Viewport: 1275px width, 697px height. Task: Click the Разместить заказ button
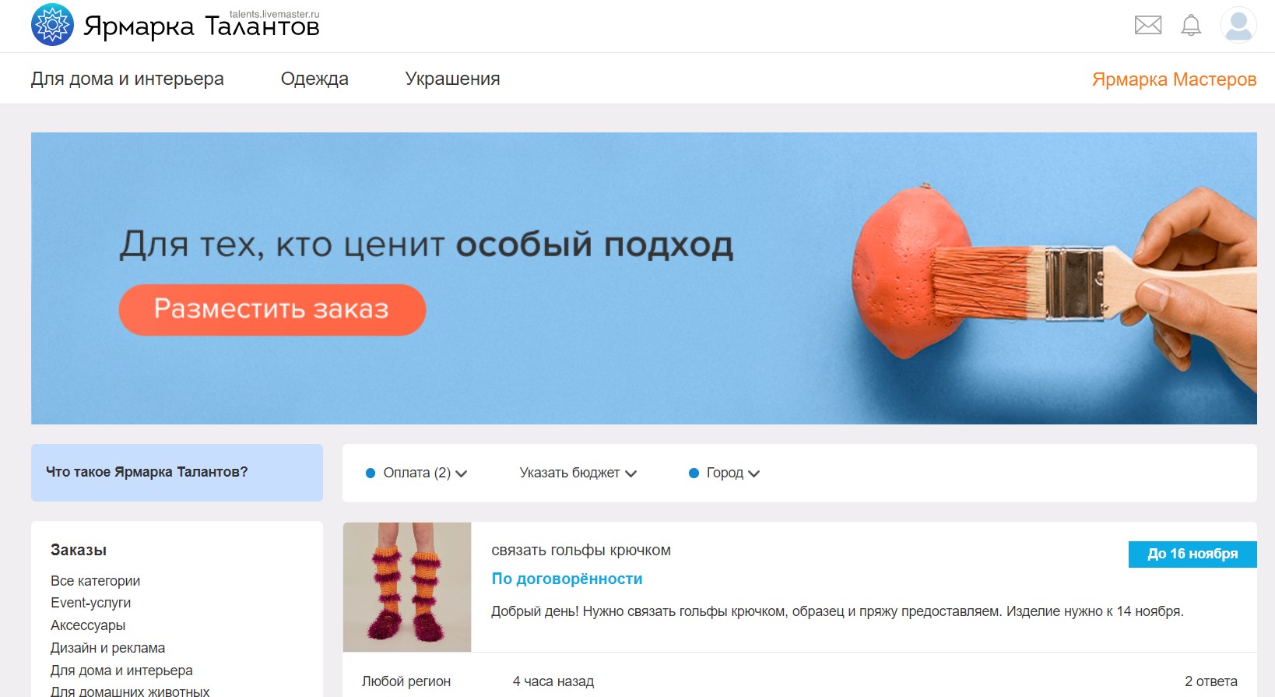pyautogui.click(x=272, y=309)
